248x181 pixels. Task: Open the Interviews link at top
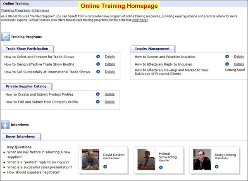point(41,10)
